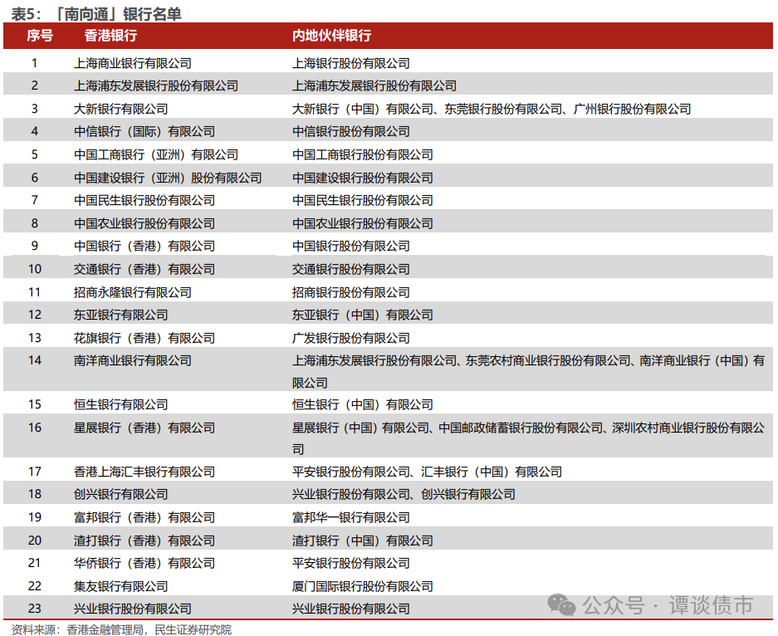The width and height of the screenshot is (778, 636).
Task: Click the row 3 partner cell starting 大新银行（中国）
Action: [492, 109]
